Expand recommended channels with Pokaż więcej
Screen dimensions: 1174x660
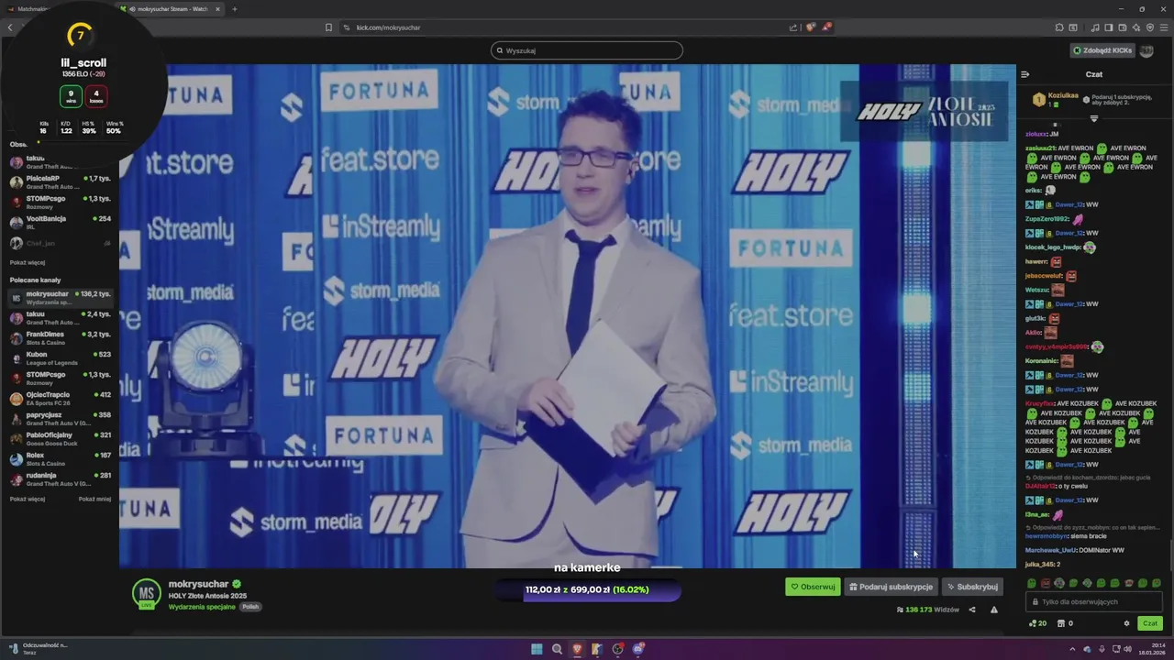coord(28,500)
